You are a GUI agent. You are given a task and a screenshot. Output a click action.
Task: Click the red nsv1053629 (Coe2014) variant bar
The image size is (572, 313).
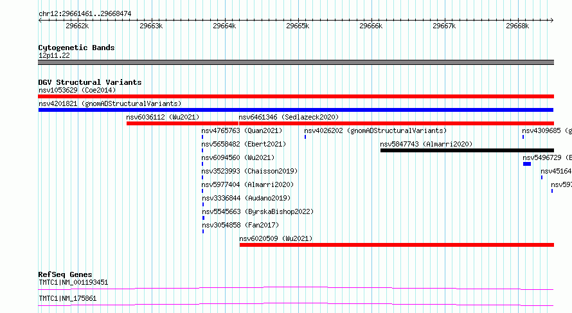click(296, 96)
